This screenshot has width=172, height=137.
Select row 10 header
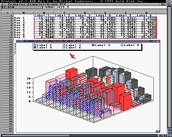(x=7, y=37)
